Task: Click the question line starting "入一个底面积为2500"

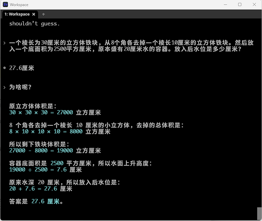Action: pos(125,49)
